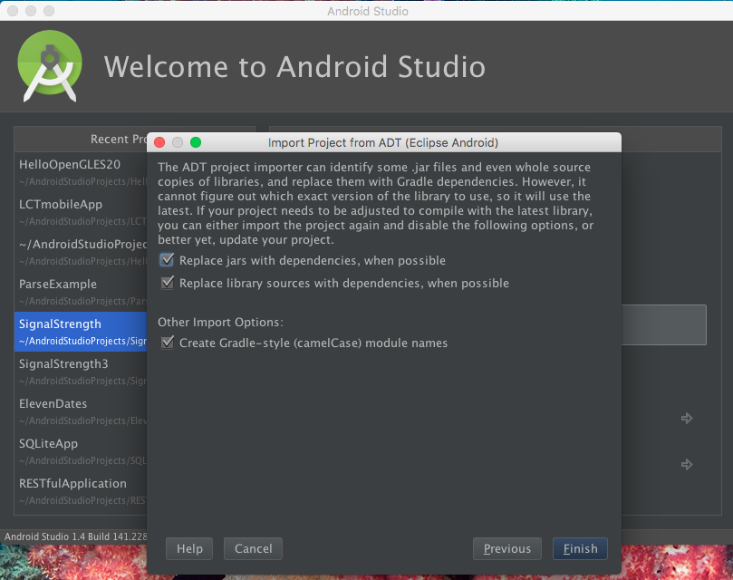Viewport: 733px width, 580px height.
Task: Open recent project LCTmobileApp
Action: tap(81, 212)
